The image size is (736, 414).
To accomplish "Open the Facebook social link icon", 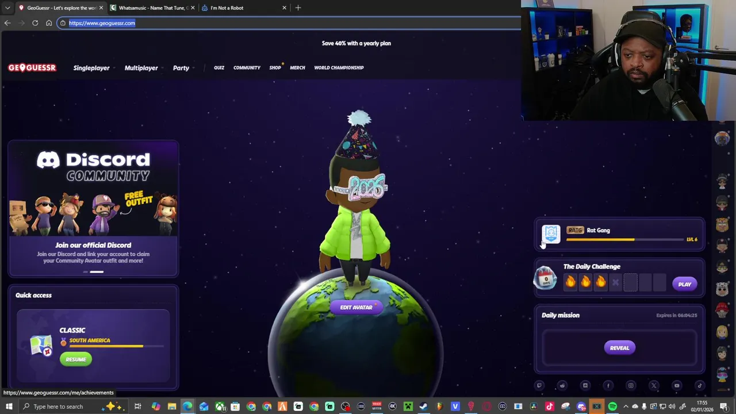I will click(608, 386).
